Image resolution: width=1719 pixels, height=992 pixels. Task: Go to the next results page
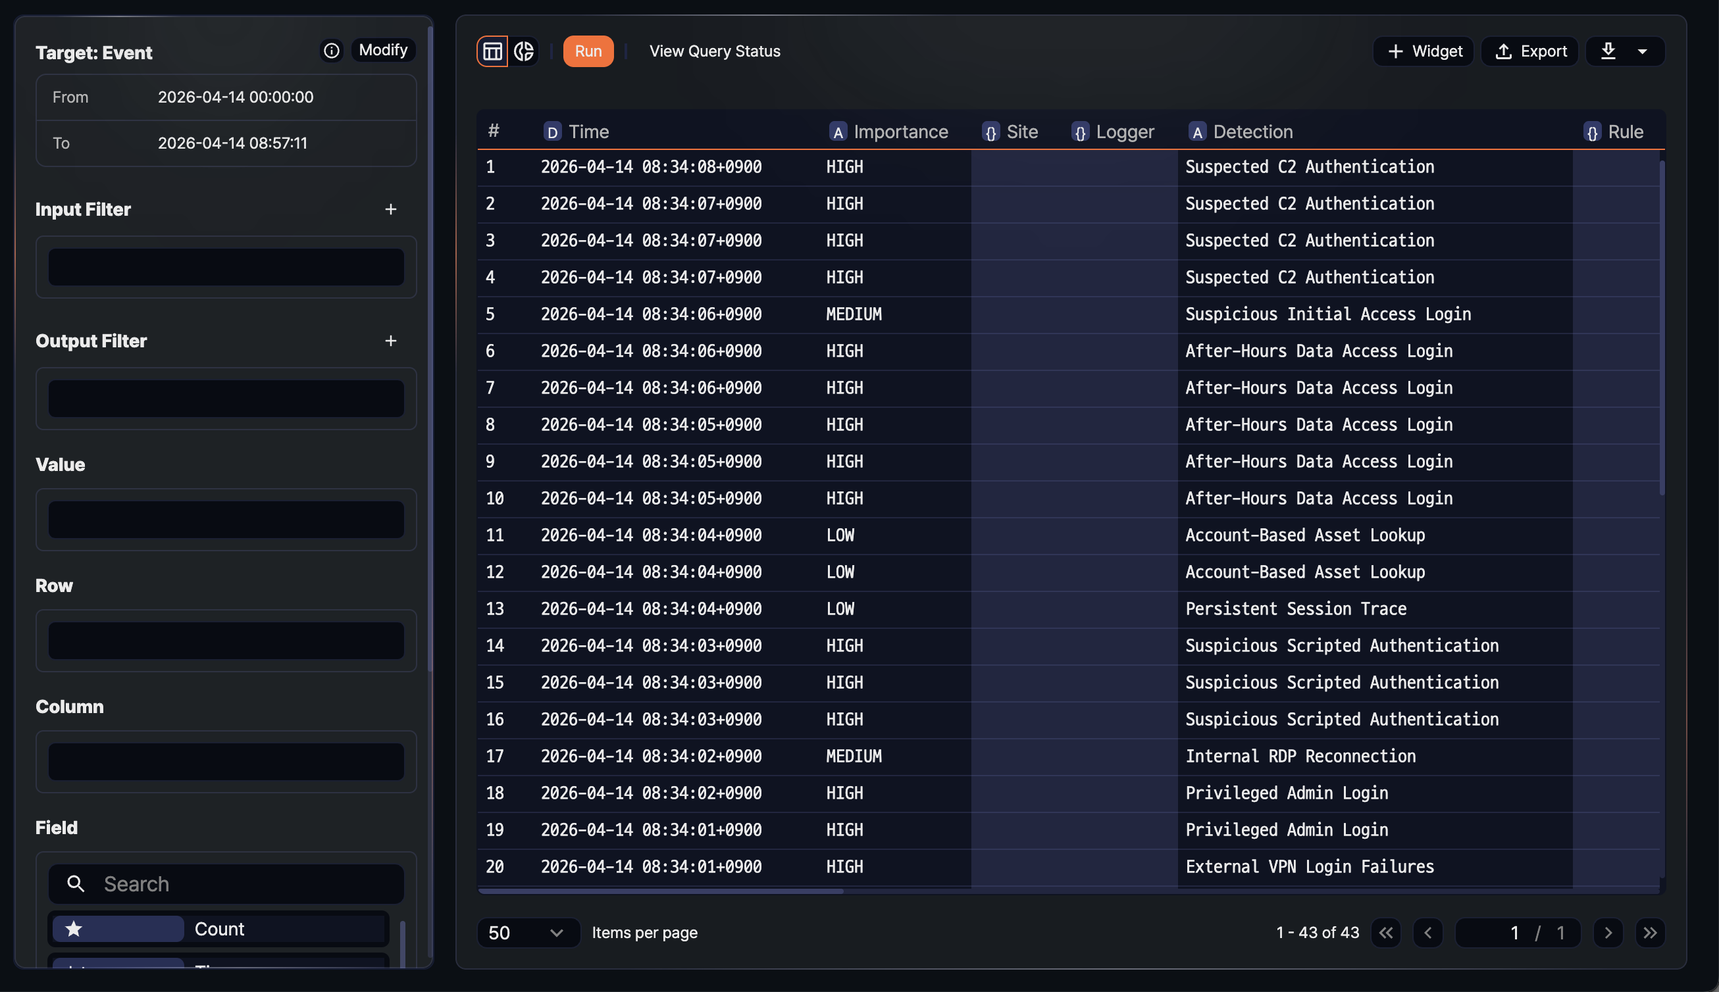click(1608, 933)
